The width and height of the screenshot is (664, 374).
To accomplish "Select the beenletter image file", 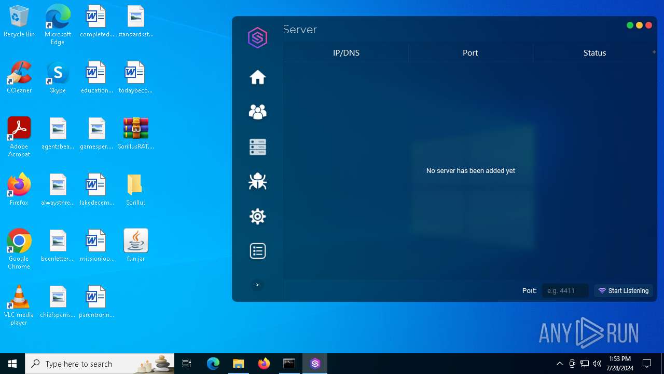I will [58, 246].
